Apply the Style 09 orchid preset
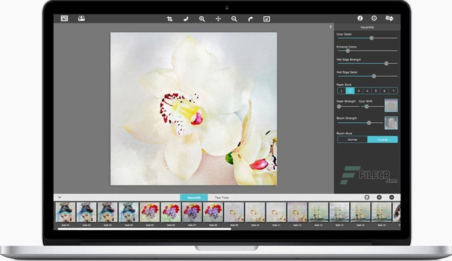The height and width of the screenshot is (261, 452). click(x=234, y=212)
